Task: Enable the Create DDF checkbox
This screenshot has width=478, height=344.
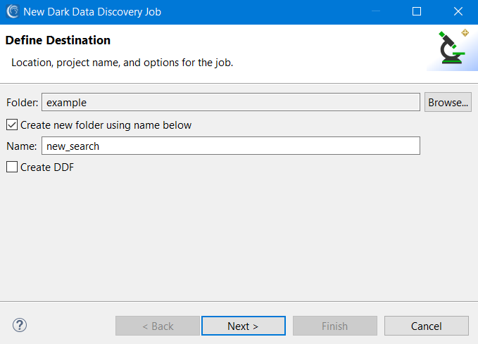Action: [x=12, y=167]
